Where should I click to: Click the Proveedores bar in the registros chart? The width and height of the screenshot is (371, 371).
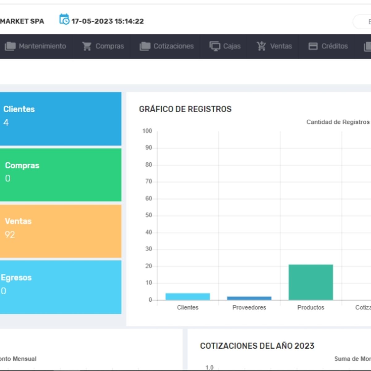pyautogui.click(x=249, y=297)
